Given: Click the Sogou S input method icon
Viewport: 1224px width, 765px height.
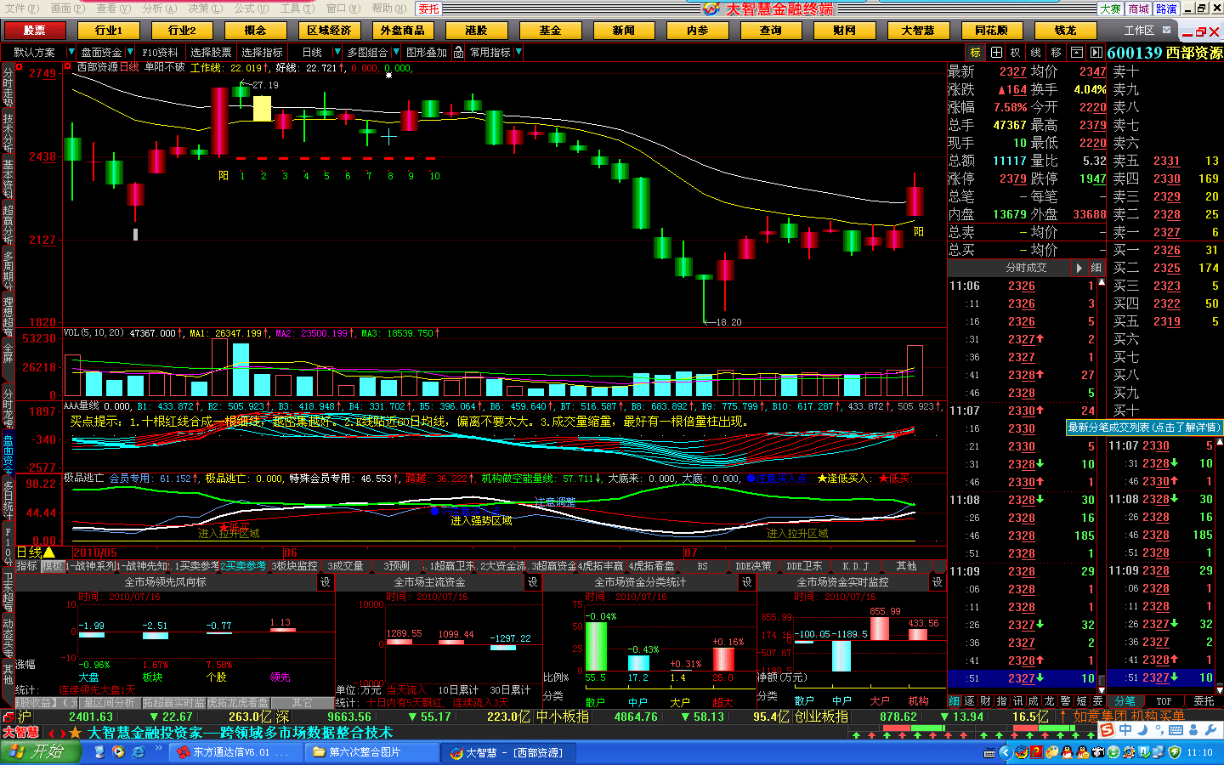Looking at the screenshot, I should point(1107,730).
